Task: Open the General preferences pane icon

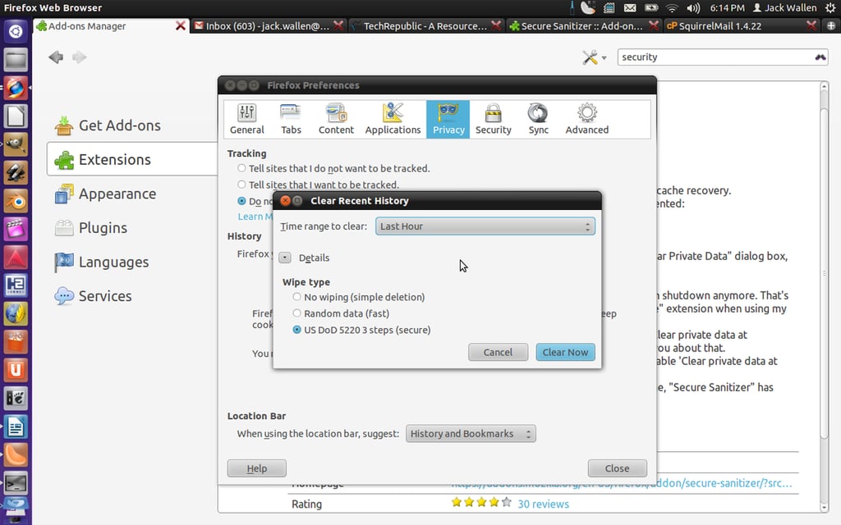Action: click(246, 119)
